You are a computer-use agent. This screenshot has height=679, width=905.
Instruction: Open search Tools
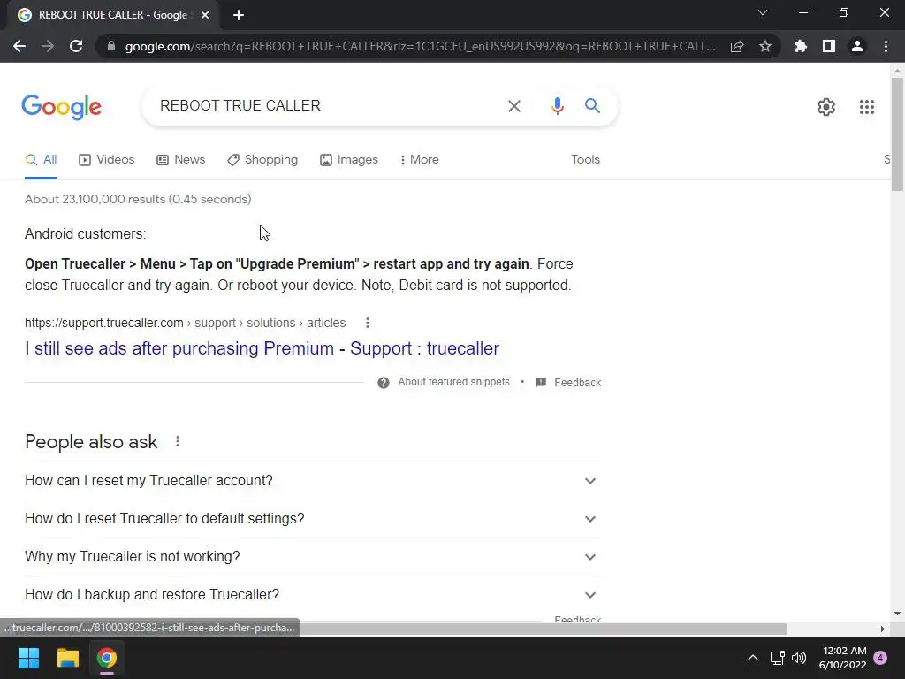585,160
